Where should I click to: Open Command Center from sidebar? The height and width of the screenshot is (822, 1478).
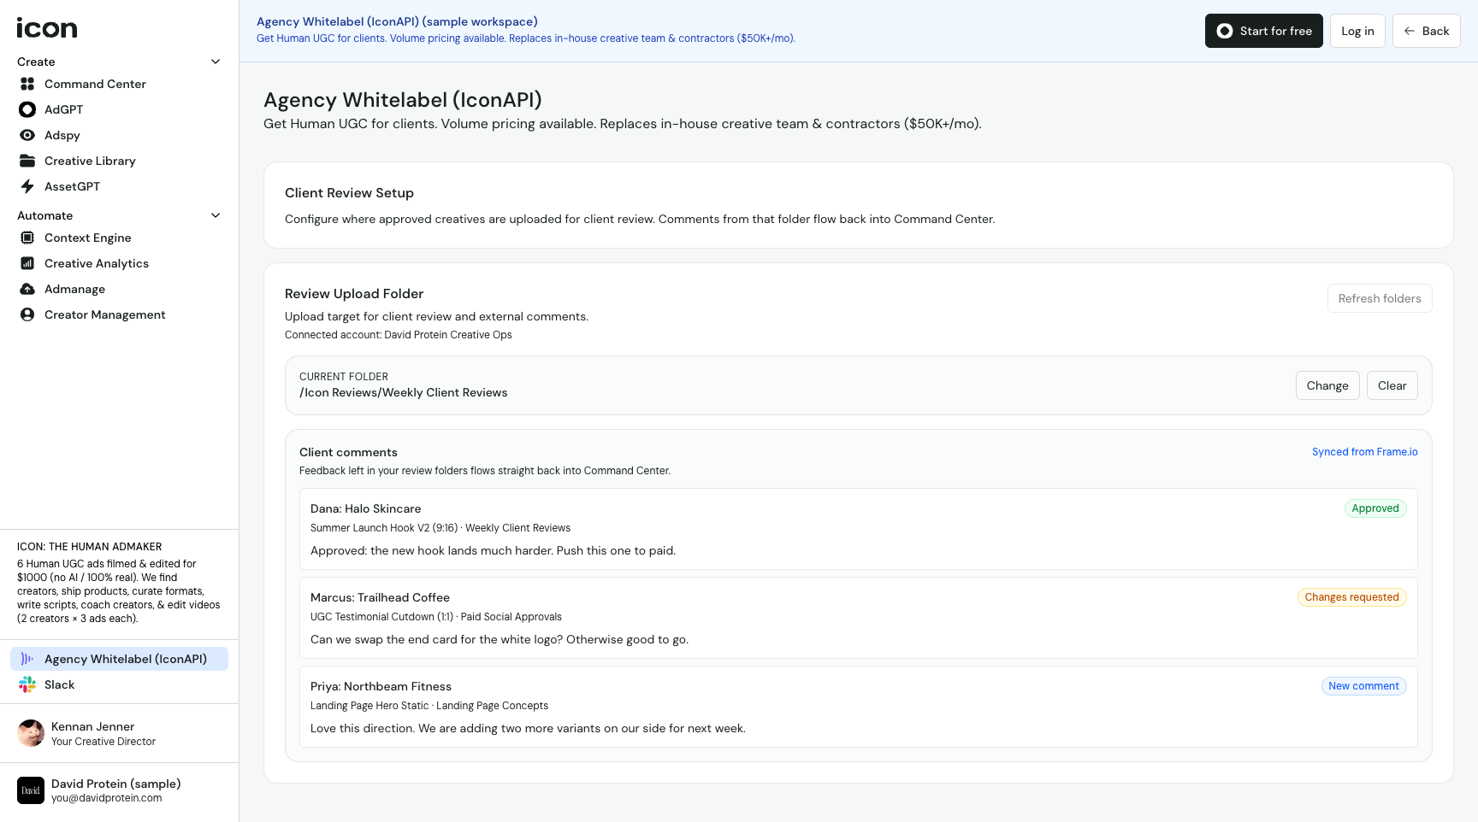(x=119, y=84)
